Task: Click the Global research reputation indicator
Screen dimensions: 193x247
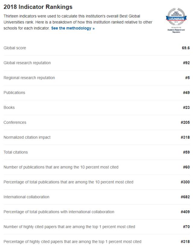Action: click(27, 63)
